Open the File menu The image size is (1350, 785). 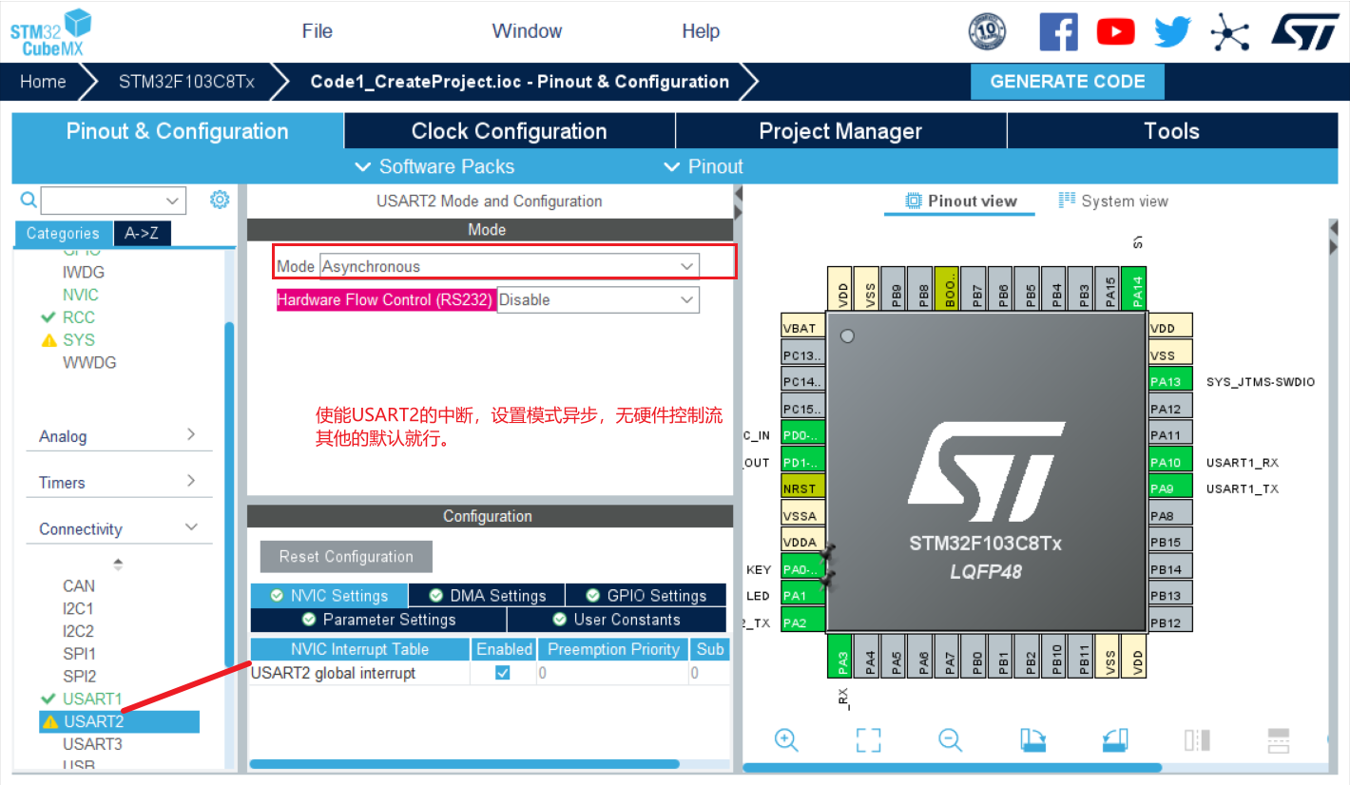pos(318,31)
